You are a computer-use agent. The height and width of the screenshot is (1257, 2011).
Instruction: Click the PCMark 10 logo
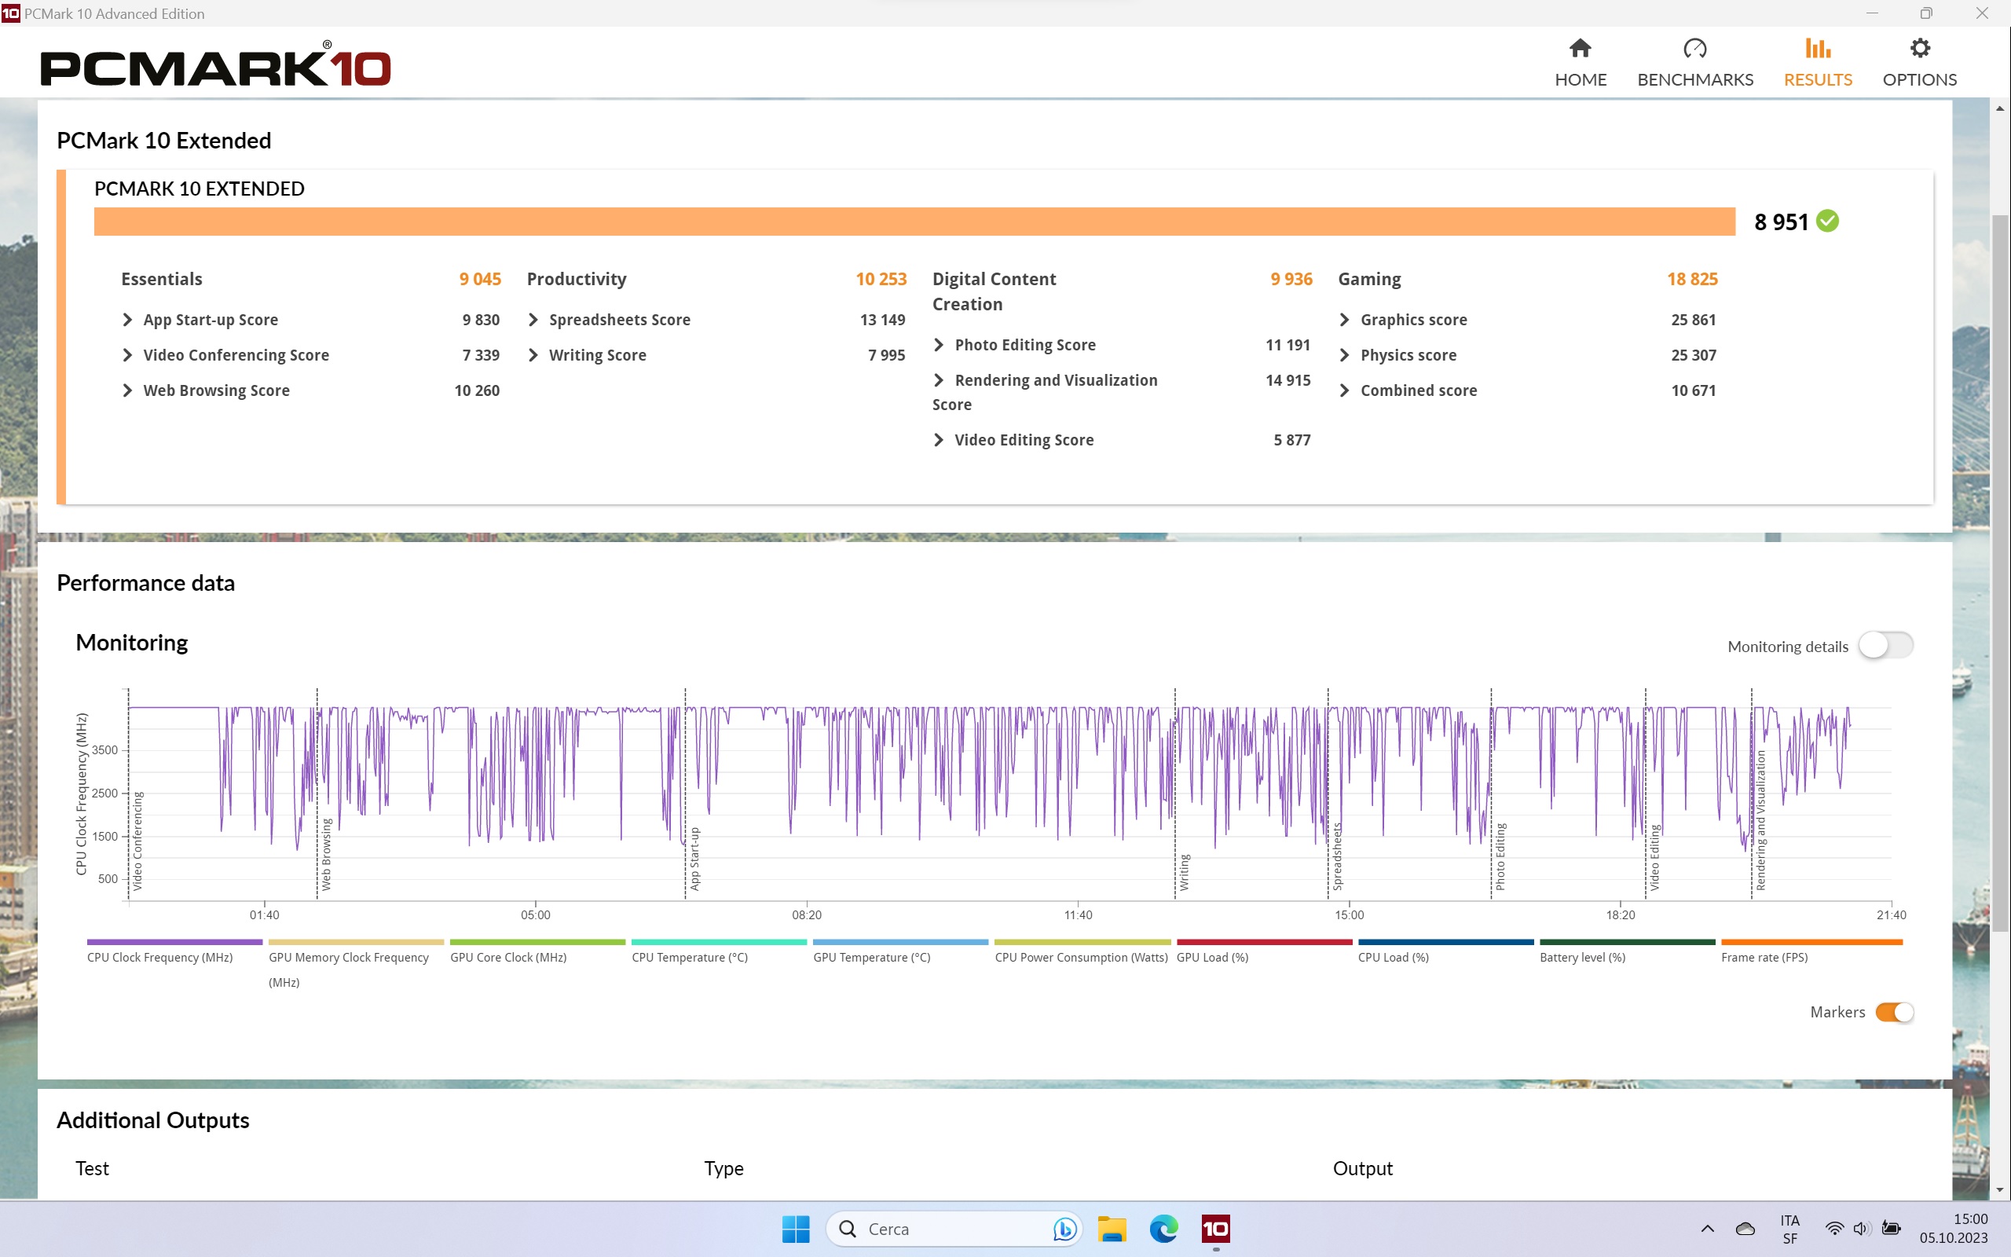215,64
